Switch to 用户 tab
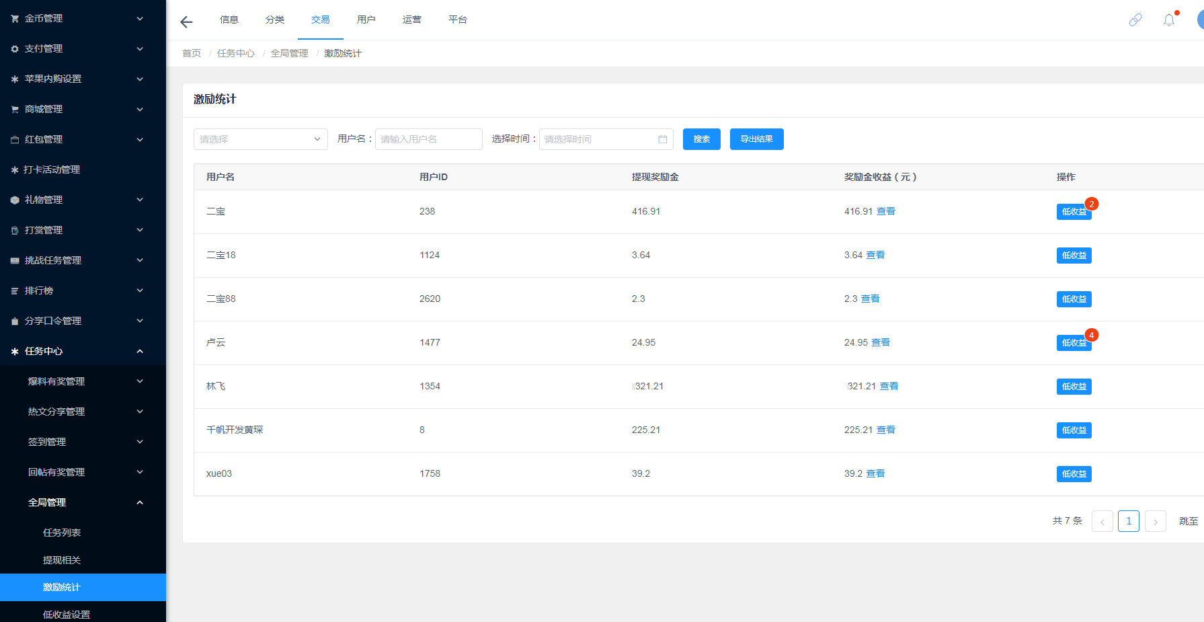The height and width of the screenshot is (622, 1204). pyautogui.click(x=366, y=20)
